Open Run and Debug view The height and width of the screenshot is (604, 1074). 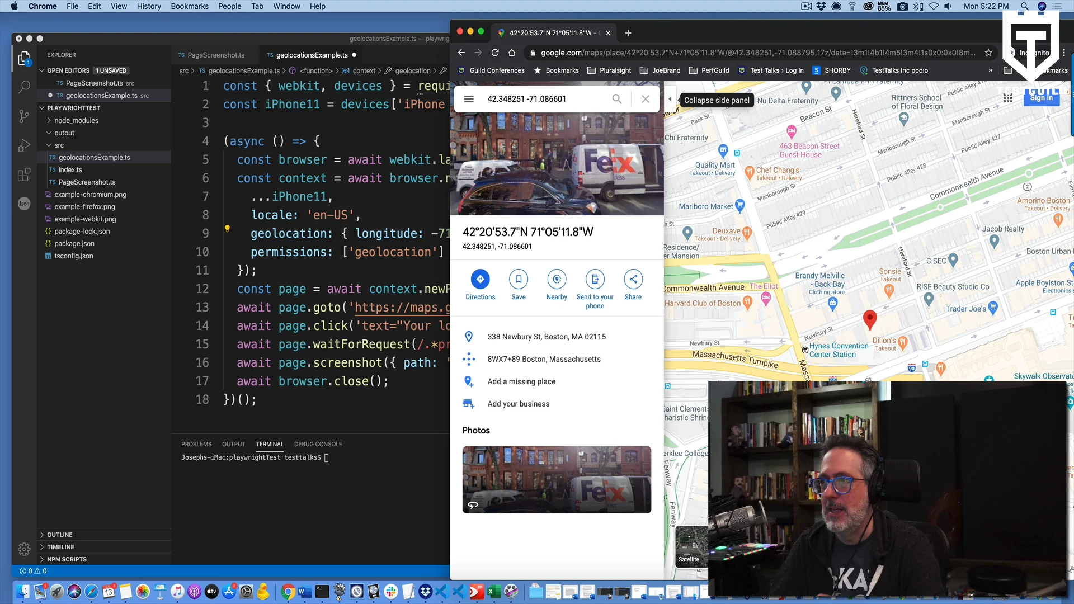click(24, 145)
